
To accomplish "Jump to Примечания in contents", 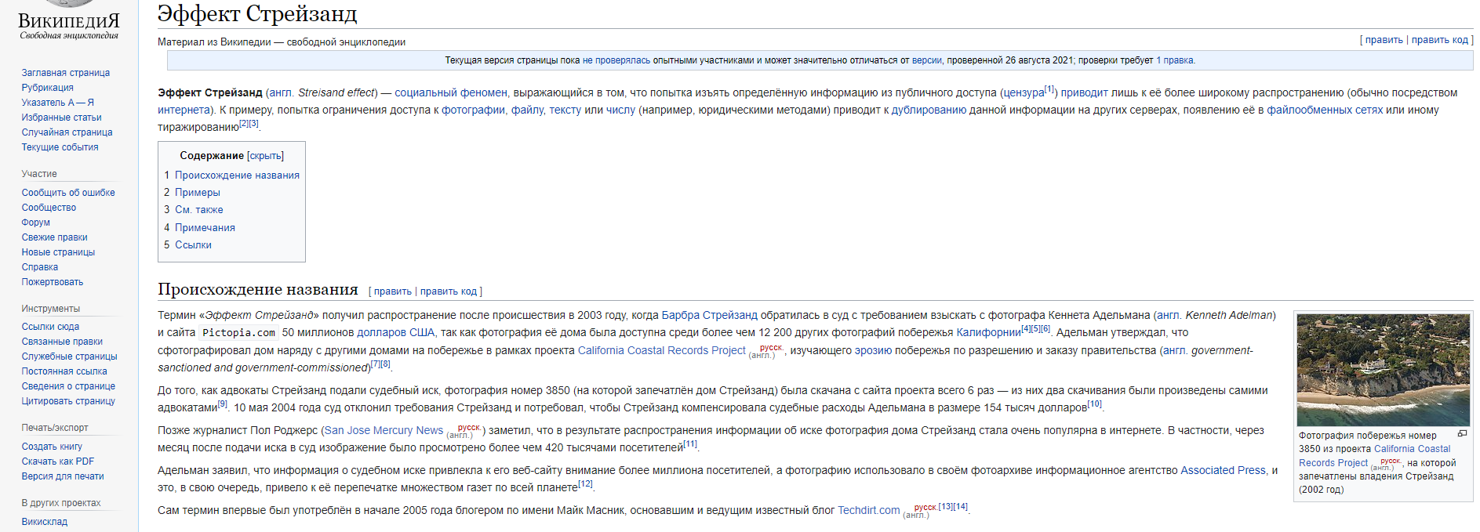I will point(205,228).
